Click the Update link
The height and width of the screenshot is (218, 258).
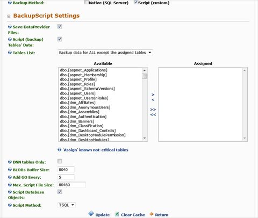click(x=102, y=215)
